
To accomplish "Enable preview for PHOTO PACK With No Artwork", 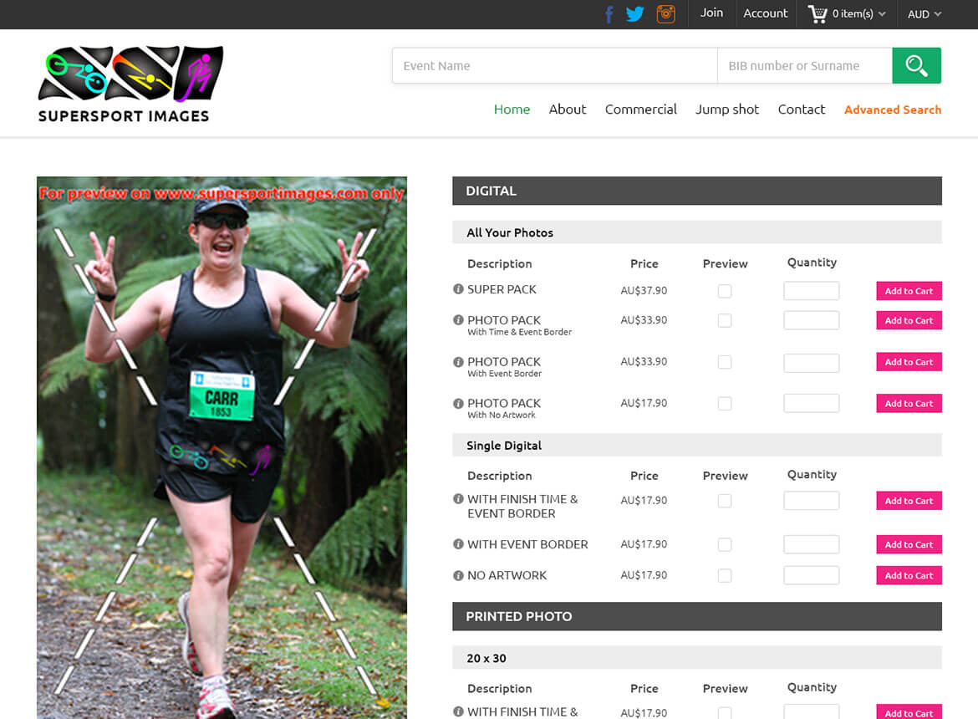I will coord(725,404).
